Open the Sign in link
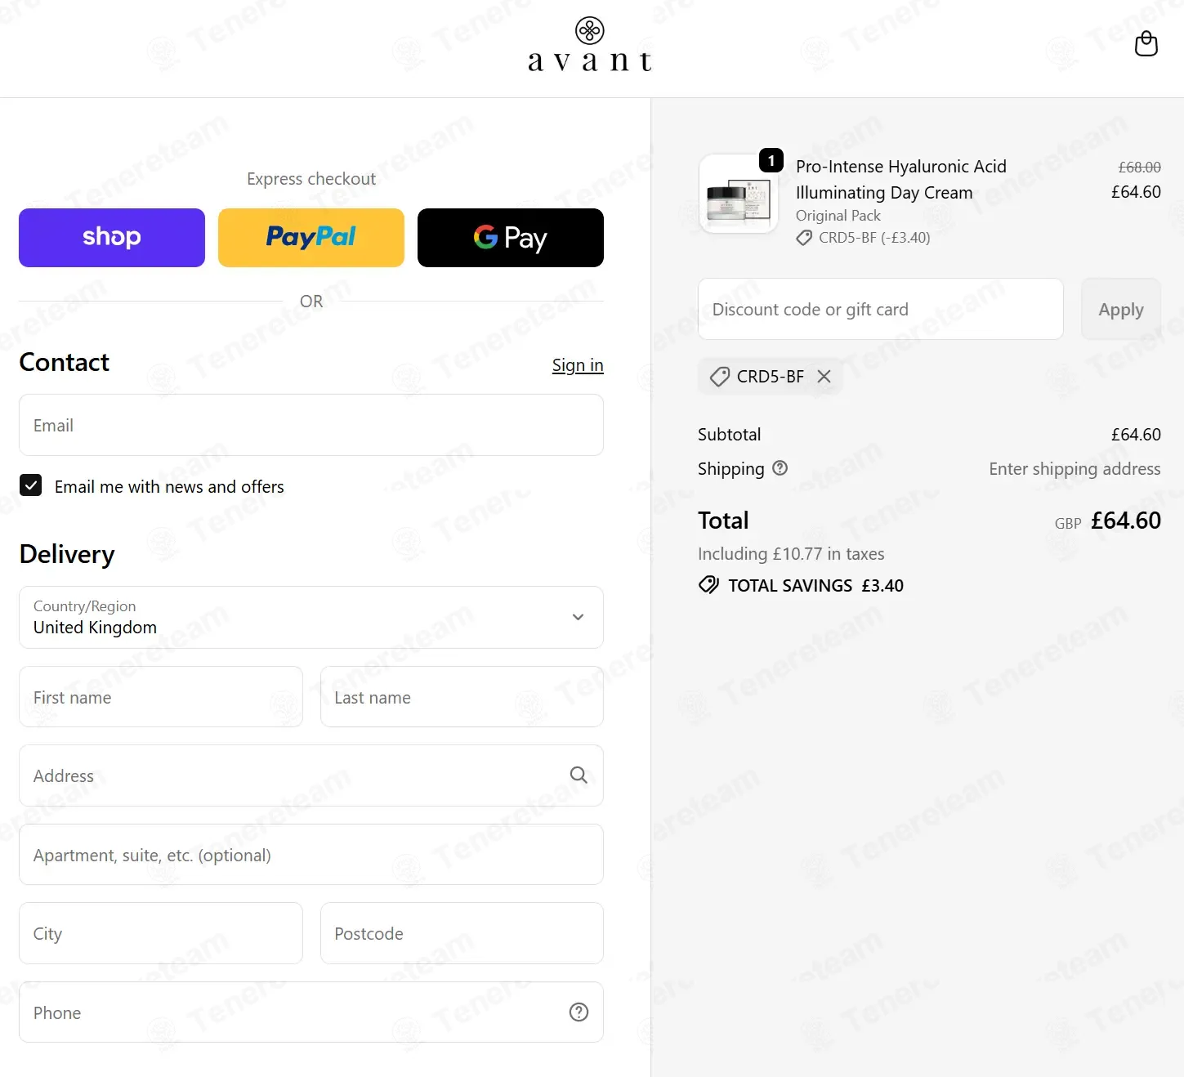 [578, 365]
